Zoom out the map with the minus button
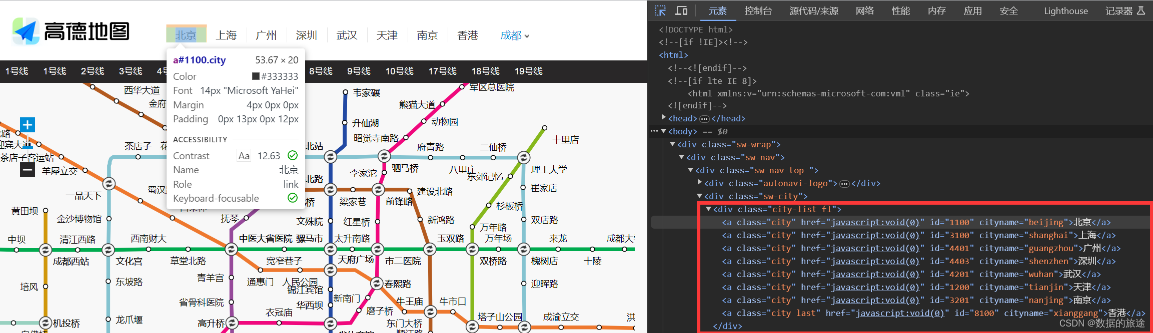1153x333 pixels. [28, 170]
